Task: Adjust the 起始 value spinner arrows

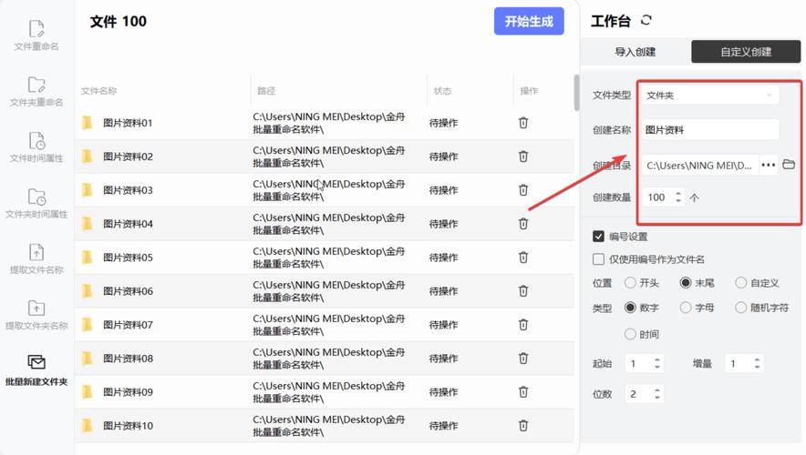Action: point(657,363)
